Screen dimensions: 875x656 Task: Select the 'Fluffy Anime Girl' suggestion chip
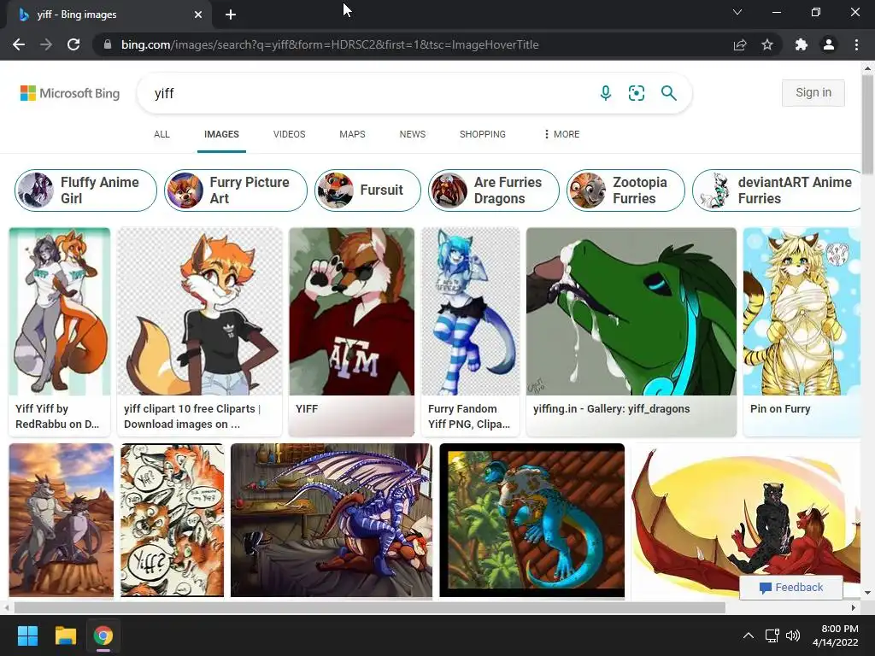click(x=85, y=190)
